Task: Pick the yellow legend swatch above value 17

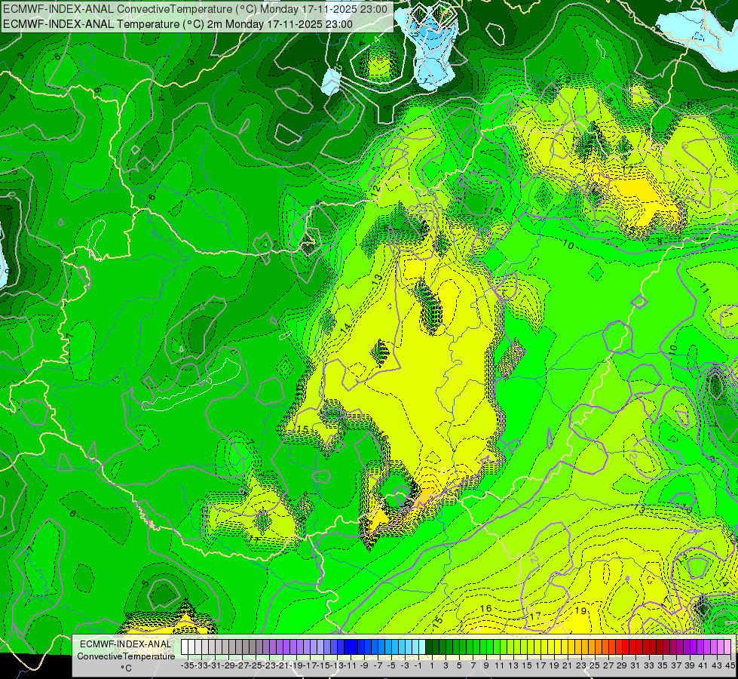Action: tap(537, 647)
